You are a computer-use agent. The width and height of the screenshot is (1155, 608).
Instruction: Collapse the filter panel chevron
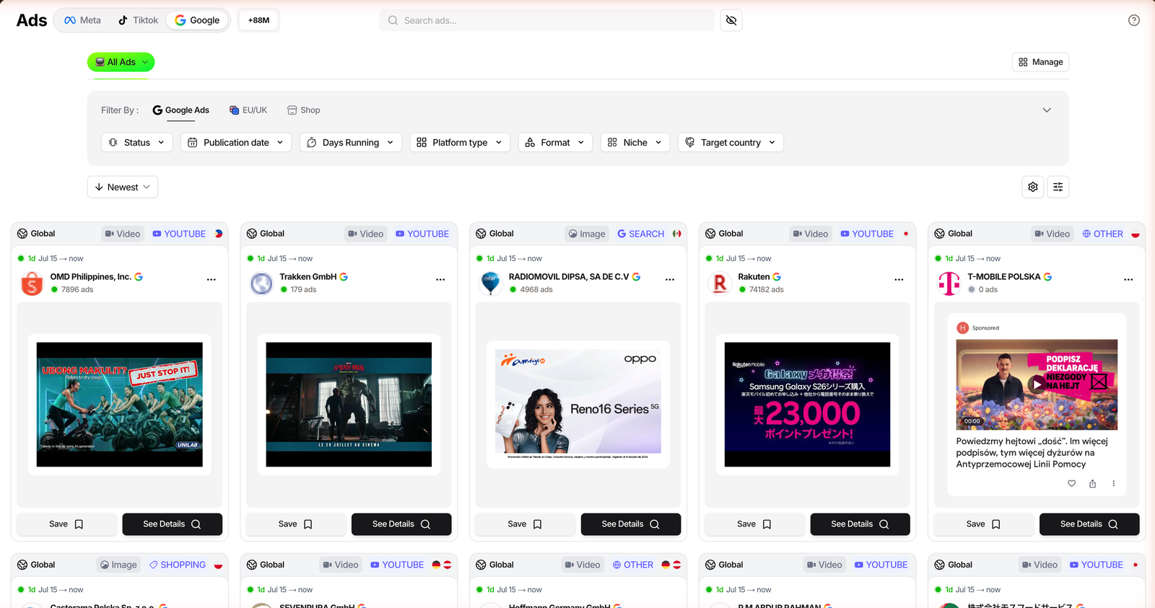tap(1047, 110)
